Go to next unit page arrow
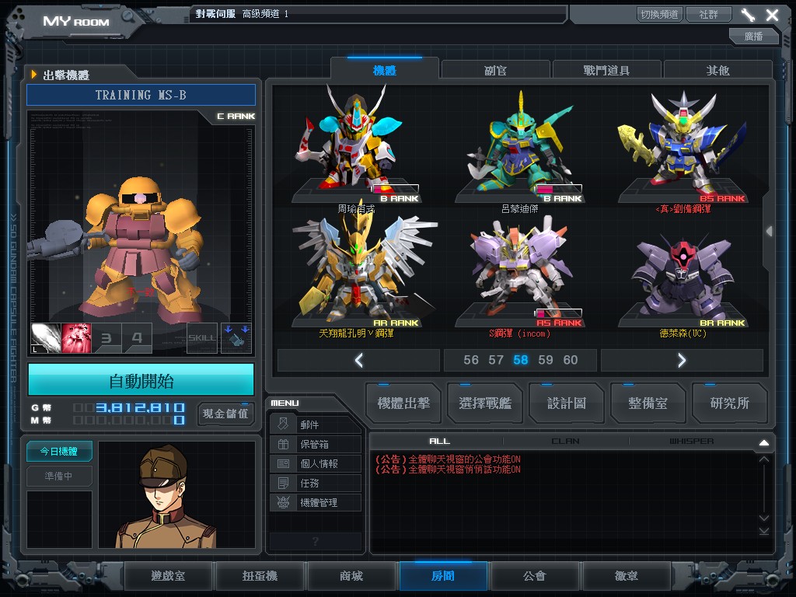Screen dimensions: 796x597 [682, 360]
